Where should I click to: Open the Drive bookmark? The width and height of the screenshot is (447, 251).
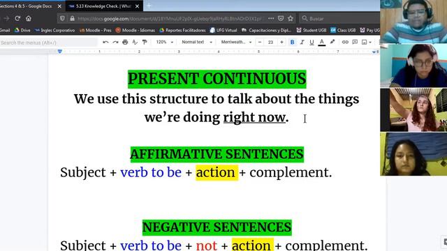(22, 30)
